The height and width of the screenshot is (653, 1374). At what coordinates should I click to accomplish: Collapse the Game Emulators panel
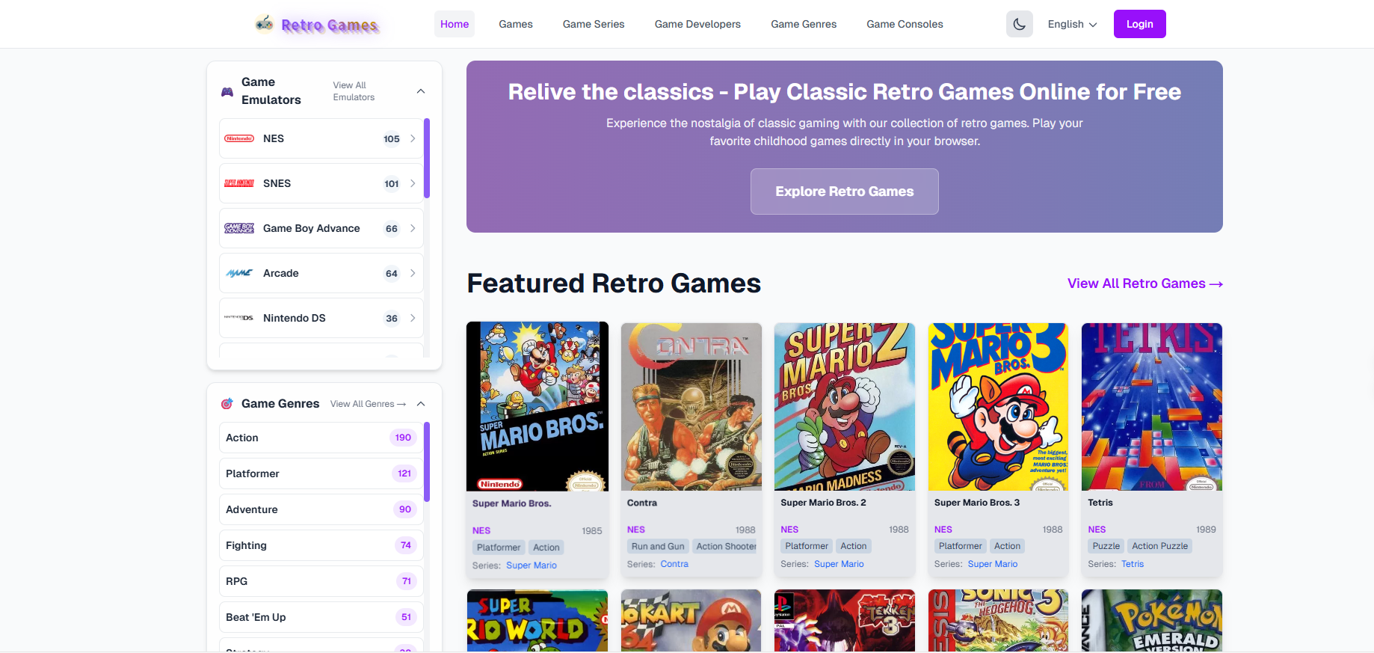[421, 91]
